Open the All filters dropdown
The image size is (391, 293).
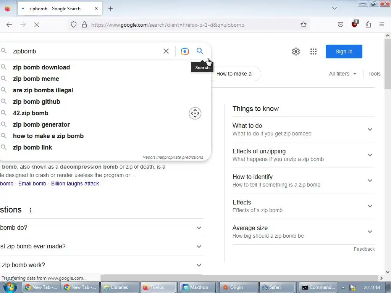343,74
